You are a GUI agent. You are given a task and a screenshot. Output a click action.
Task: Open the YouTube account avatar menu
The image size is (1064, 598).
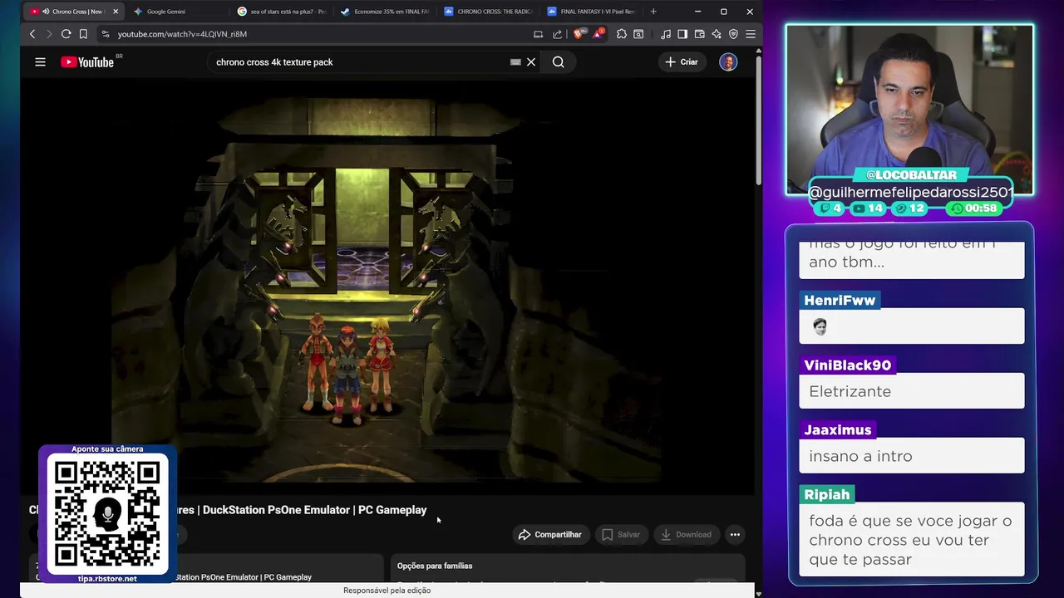728,62
